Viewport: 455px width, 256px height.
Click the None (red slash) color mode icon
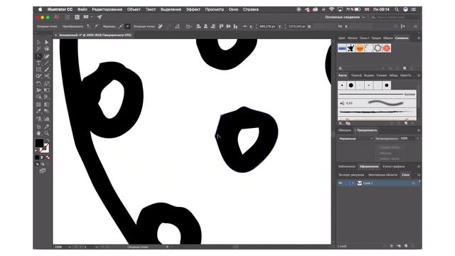coord(48,157)
